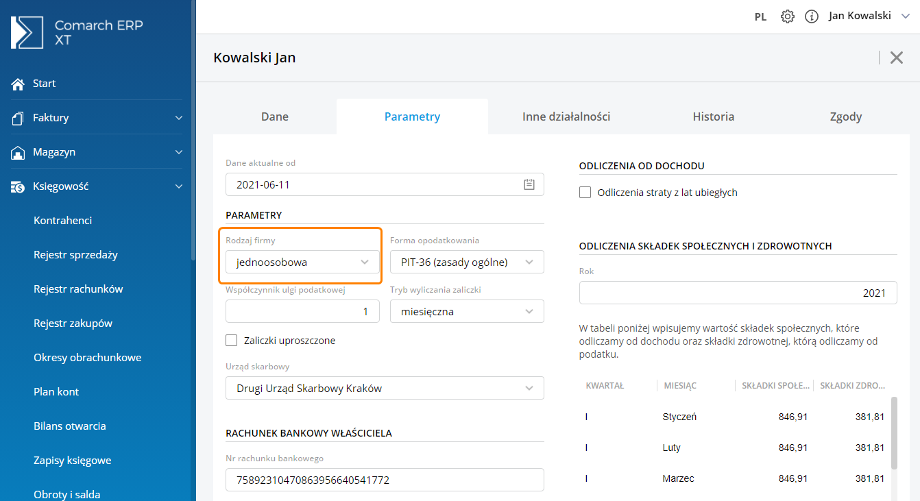This screenshot has width=920, height=501.
Task: Enable the Zaliczki uproszczone checkbox
Action: 232,341
